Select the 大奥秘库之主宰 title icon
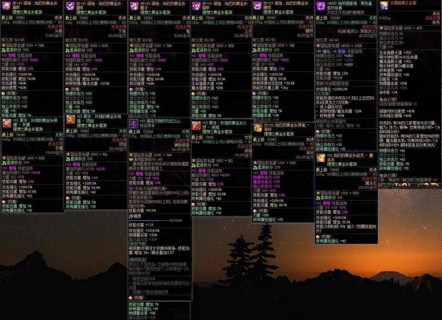The image size is (442, 320). [x=384, y=6]
